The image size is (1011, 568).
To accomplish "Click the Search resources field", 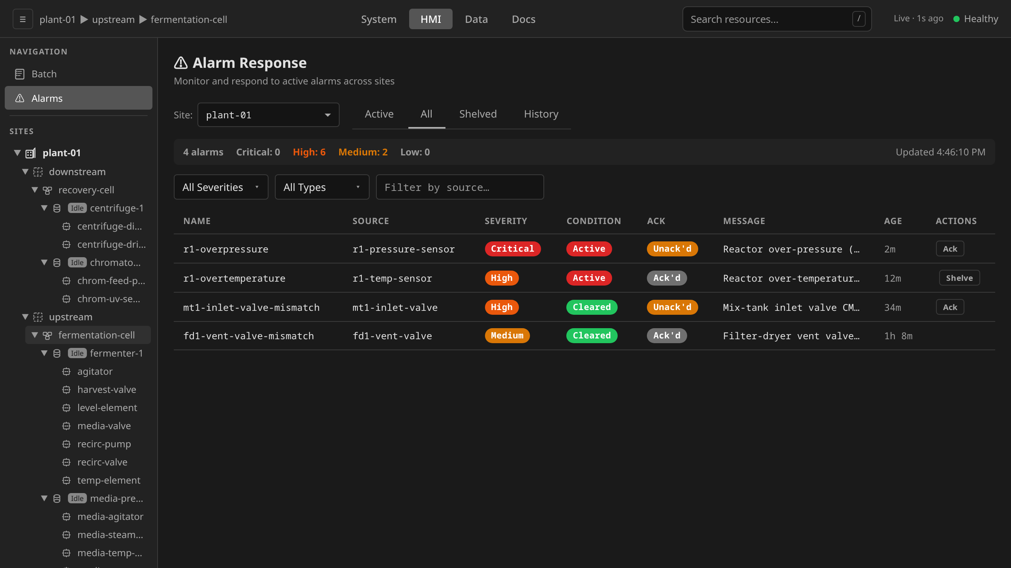I will (x=777, y=19).
